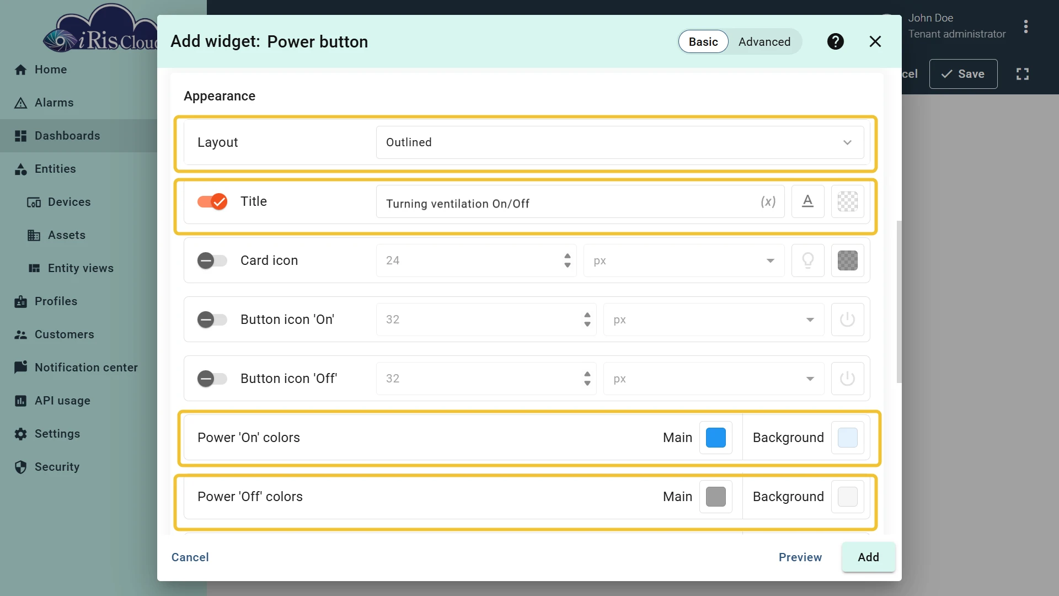The image size is (1059, 596).
Task: Open Button icon 'Off' px unit dropdown
Action: pos(714,379)
